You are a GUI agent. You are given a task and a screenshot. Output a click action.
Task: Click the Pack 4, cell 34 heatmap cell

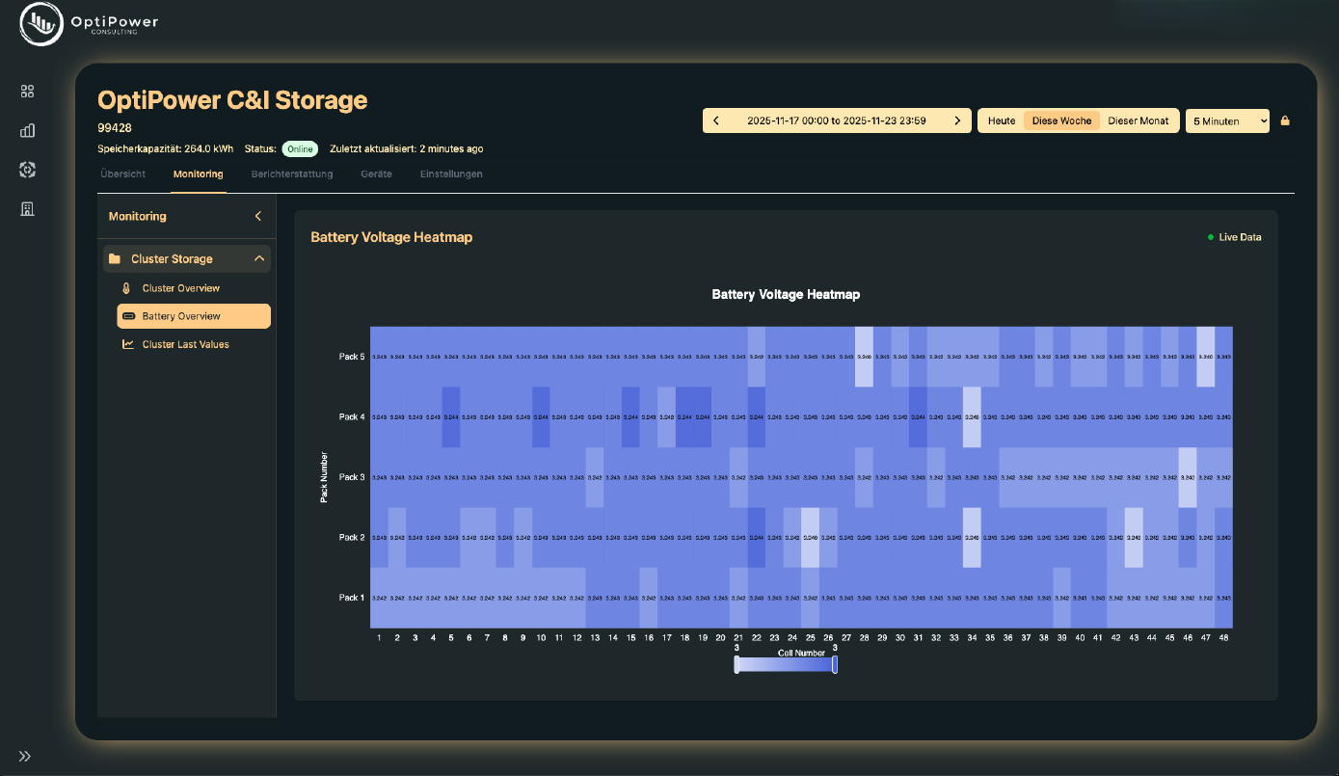coord(972,417)
